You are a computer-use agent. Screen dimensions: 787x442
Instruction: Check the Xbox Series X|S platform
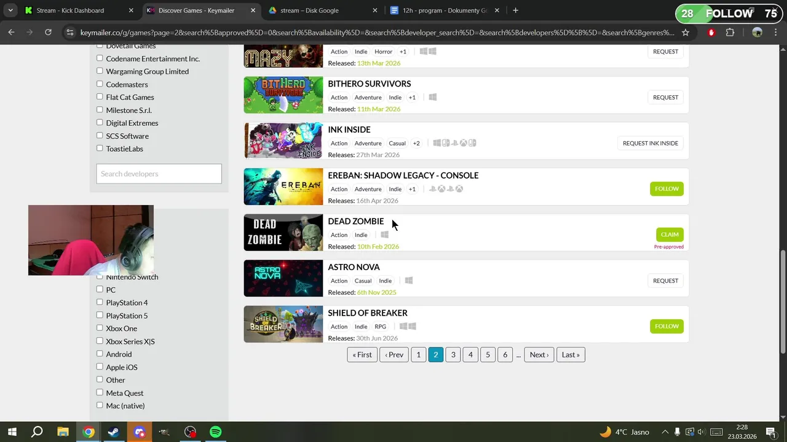[x=100, y=341]
